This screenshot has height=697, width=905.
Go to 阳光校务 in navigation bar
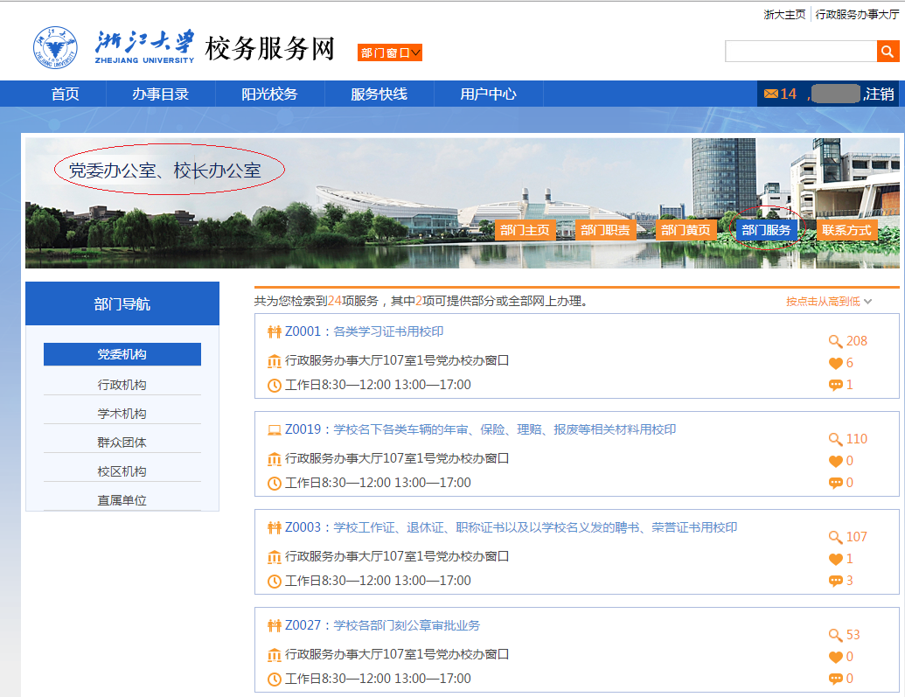tap(269, 94)
